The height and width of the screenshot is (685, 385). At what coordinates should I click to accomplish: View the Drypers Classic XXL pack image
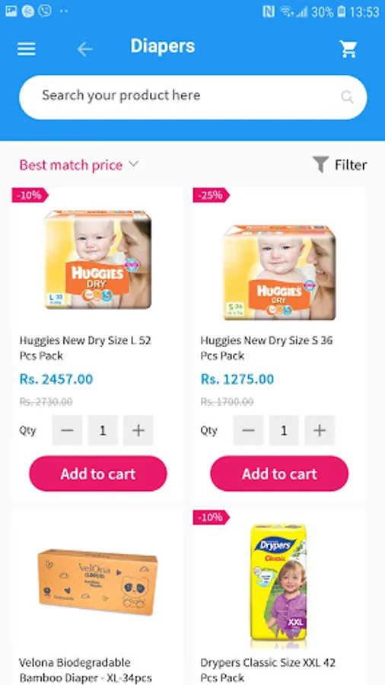pyautogui.click(x=278, y=583)
